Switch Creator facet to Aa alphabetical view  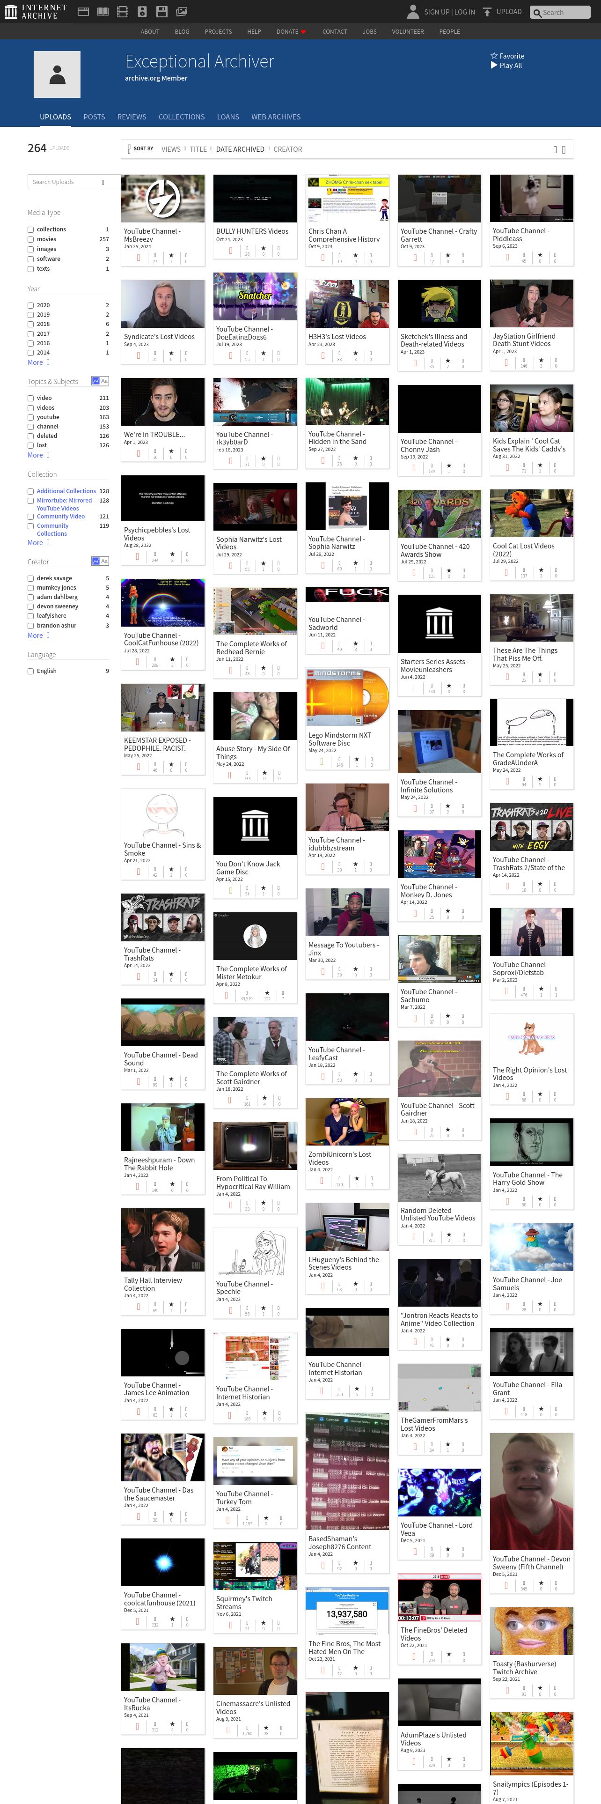[105, 561]
